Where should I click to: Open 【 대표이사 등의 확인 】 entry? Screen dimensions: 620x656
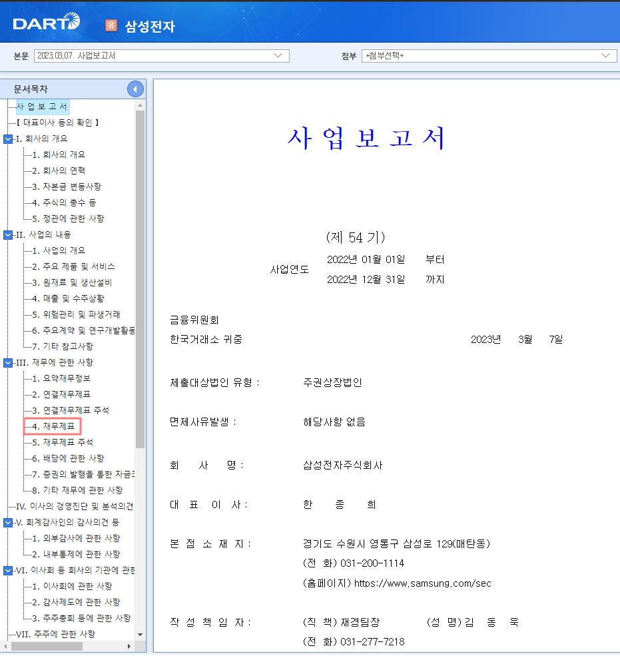pos(58,123)
